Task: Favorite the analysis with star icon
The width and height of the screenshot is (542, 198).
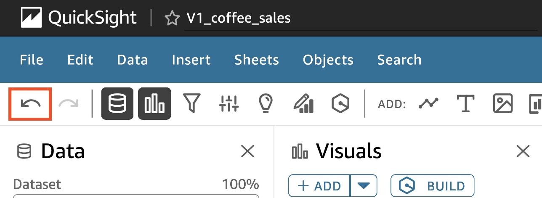Action: 172,18
